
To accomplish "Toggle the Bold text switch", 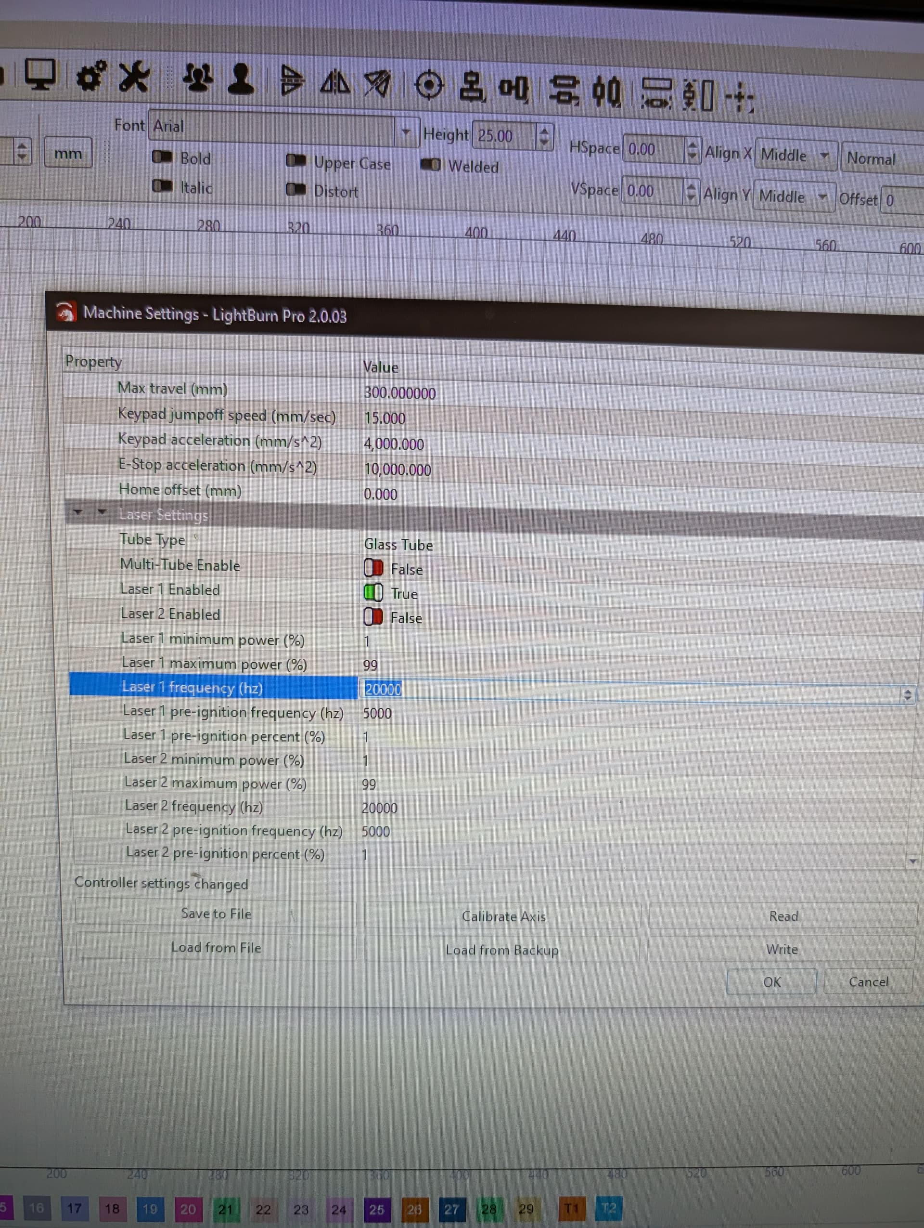I will (x=163, y=157).
